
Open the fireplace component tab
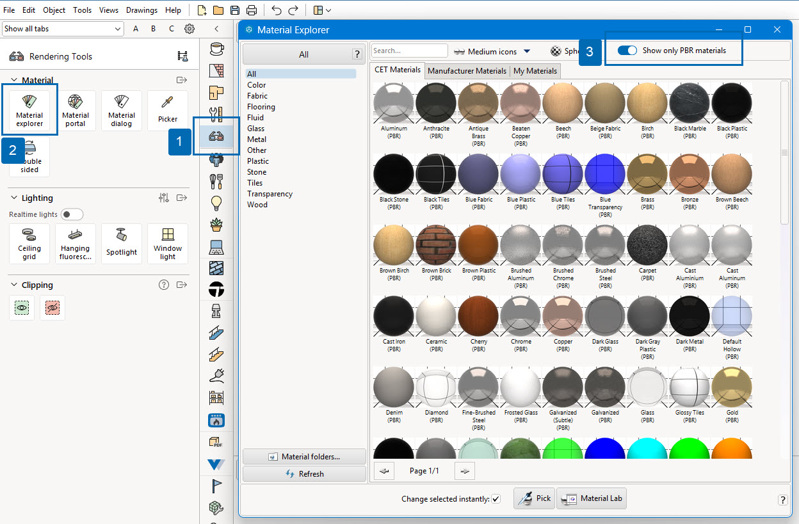coord(217,420)
